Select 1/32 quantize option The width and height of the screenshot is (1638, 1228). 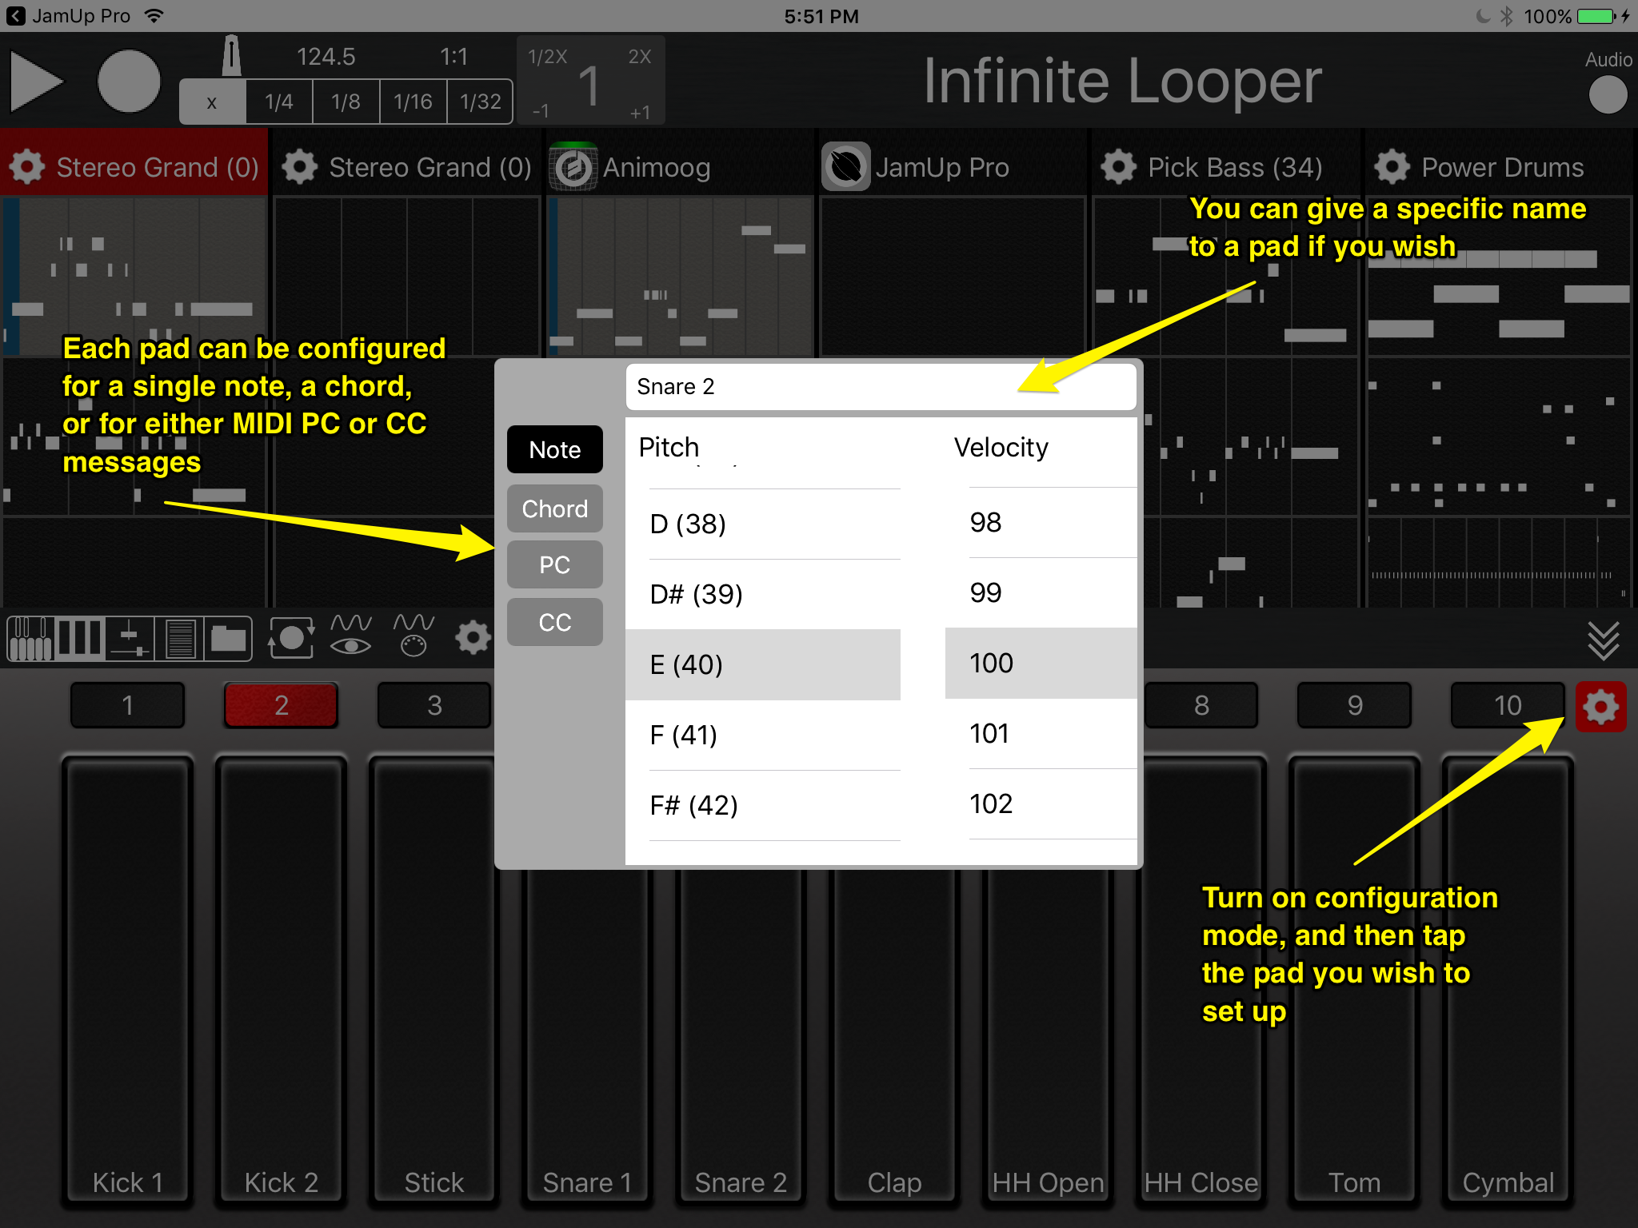point(481,102)
